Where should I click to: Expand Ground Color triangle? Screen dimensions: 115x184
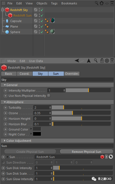31,129
